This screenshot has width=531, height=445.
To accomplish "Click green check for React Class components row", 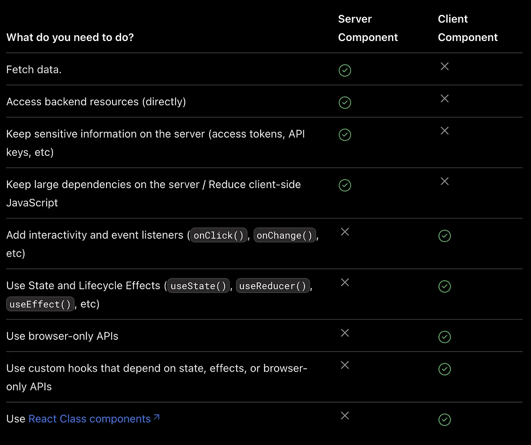I will 444,420.
